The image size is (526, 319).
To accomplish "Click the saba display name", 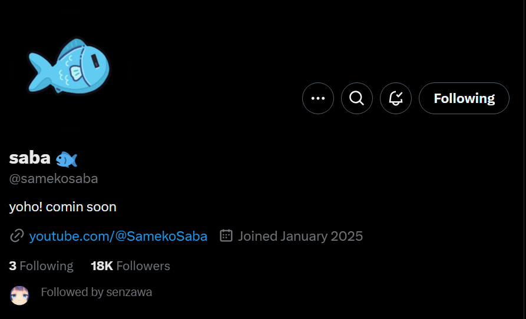I will [x=29, y=158].
